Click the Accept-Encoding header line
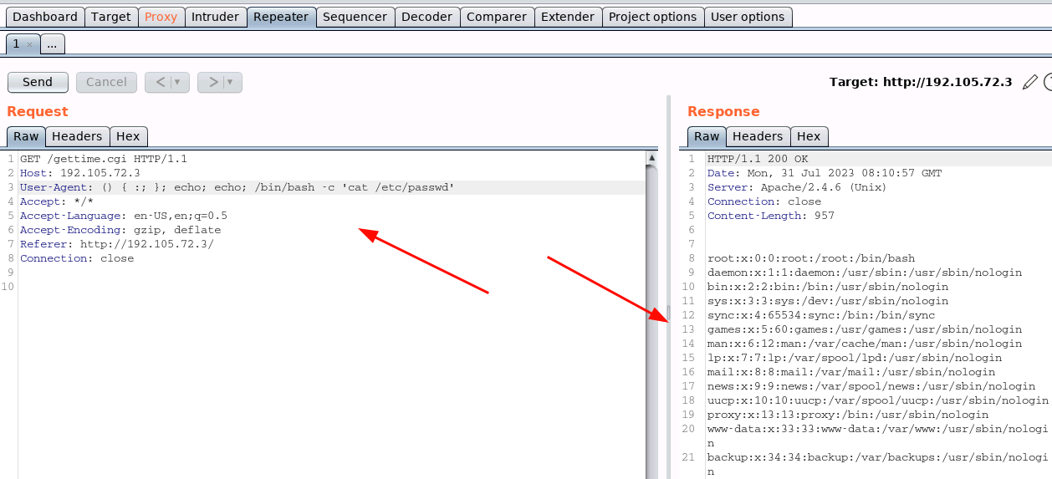 [120, 230]
